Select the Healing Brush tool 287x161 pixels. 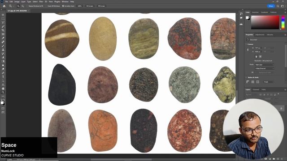[x=3, y=42]
